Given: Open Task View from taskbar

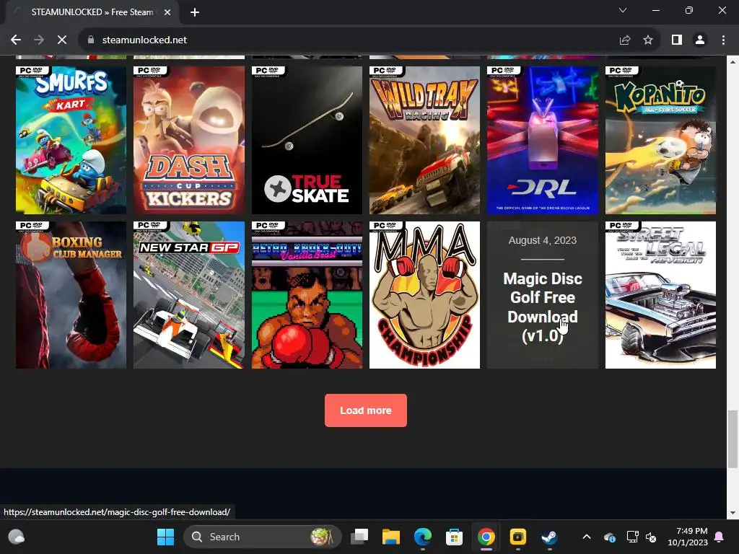Looking at the screenshot, I should 359,537.
